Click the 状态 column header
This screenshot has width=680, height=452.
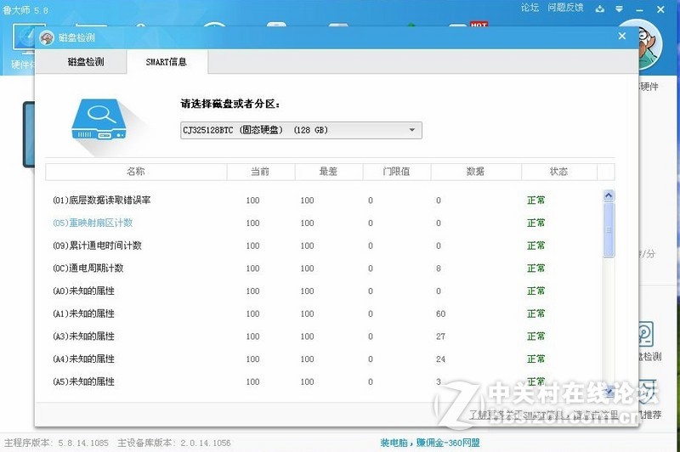coord(558,171)
